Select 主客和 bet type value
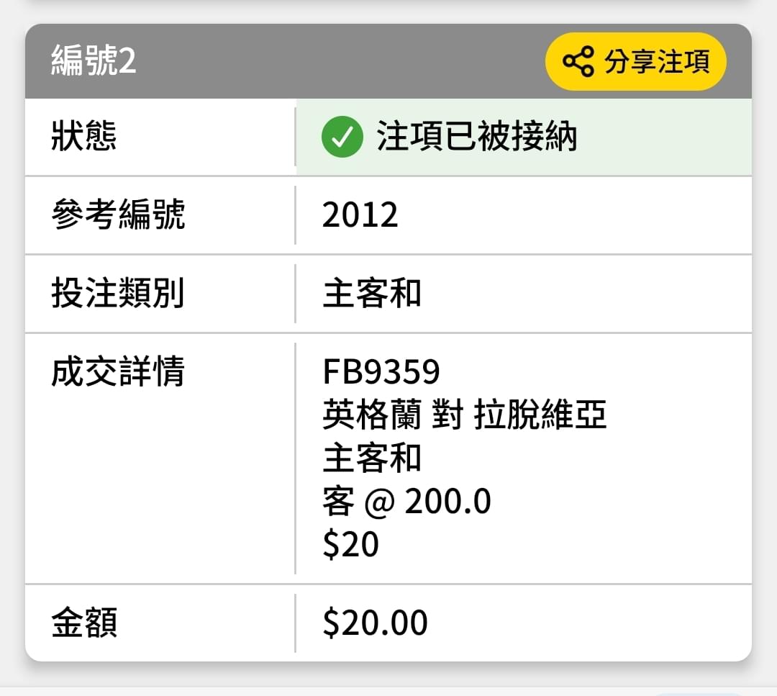Image resolution: width=777 pixels, height=696 pixels. tap(372, 293)
